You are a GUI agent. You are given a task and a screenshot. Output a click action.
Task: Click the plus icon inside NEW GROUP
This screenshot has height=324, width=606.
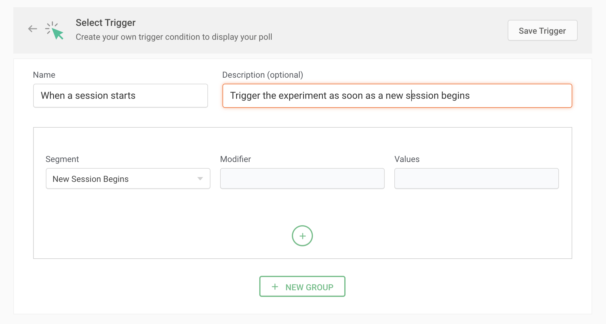click(x=275, y=287)
